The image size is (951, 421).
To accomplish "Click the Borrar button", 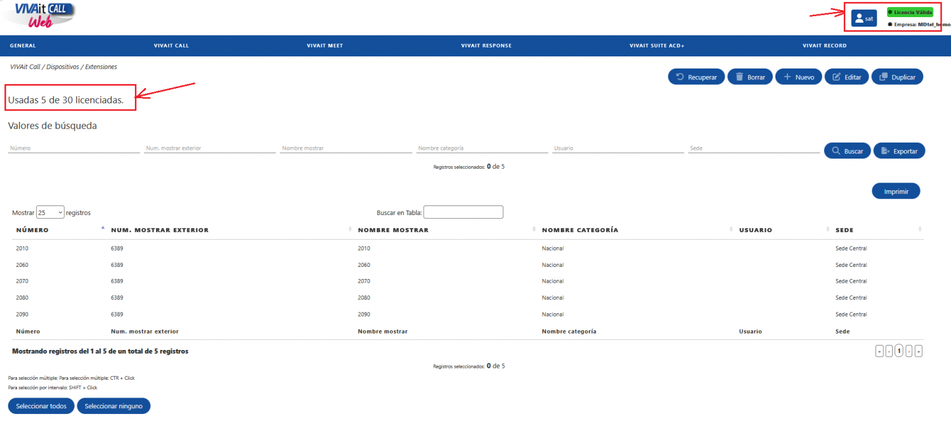I will [750, 77].
